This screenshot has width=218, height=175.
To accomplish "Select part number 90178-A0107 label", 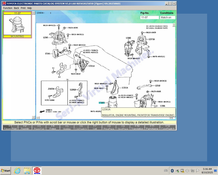I will pyautogui.click(x=76, y=74).
